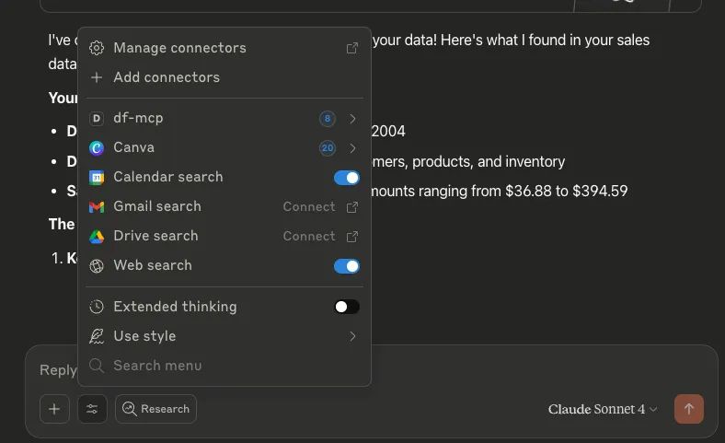Click the text "$36.88 to $394.59"
This screenshot has width=725, height=443.
pos(567,192)
